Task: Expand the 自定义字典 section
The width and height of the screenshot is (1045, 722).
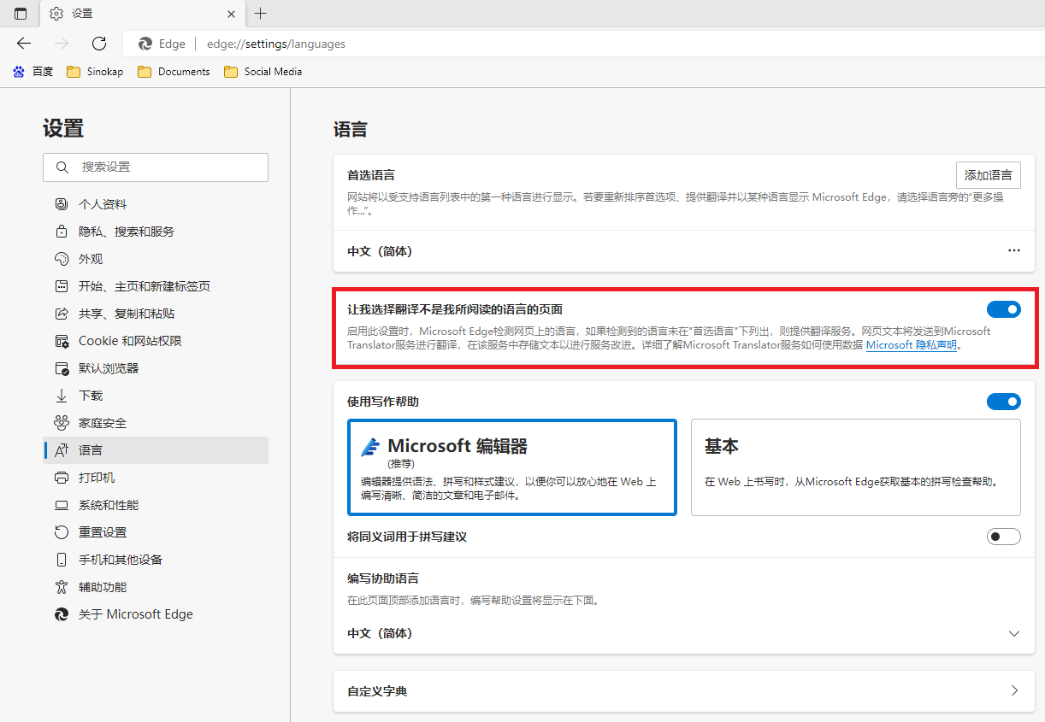Action: [x=1014, y=691]
